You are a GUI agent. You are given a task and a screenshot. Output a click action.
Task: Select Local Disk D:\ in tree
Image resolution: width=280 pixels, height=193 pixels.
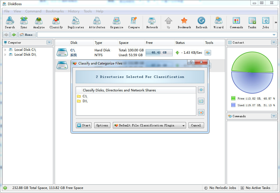pyautogui.click(x=25, y=55)
